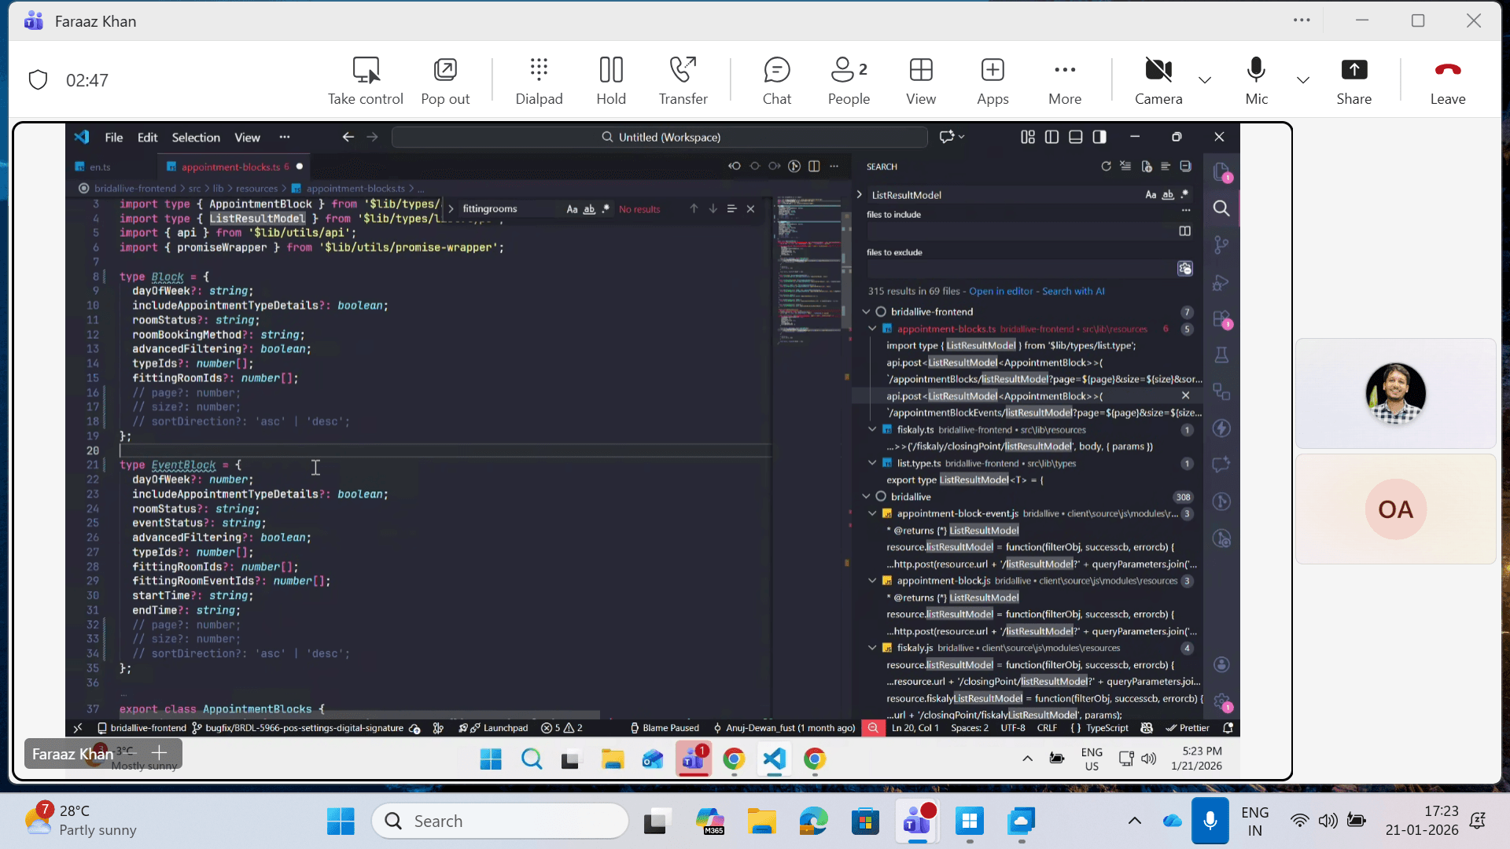Open Extensions view in activity bar
The height and width of the screenshot is (849, 1510).
(1221, 319)
